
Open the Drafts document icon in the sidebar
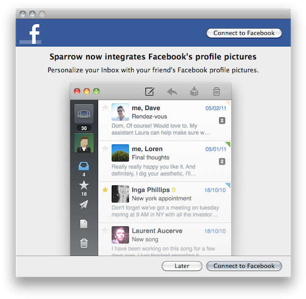pyautogui.click(x=84, y=224)
